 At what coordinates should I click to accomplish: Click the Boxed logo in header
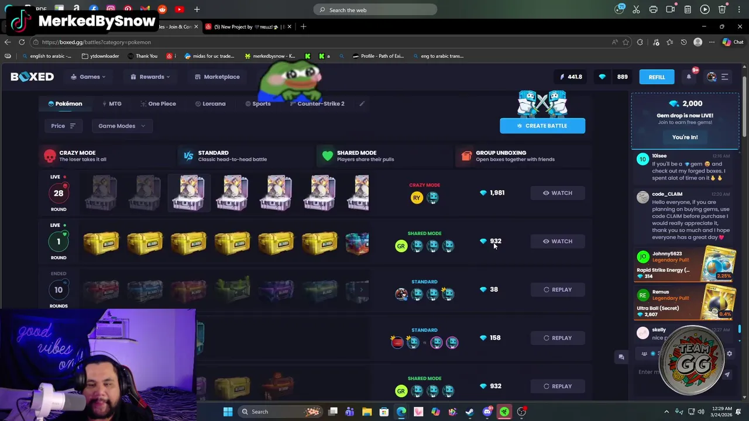[32, 77]
